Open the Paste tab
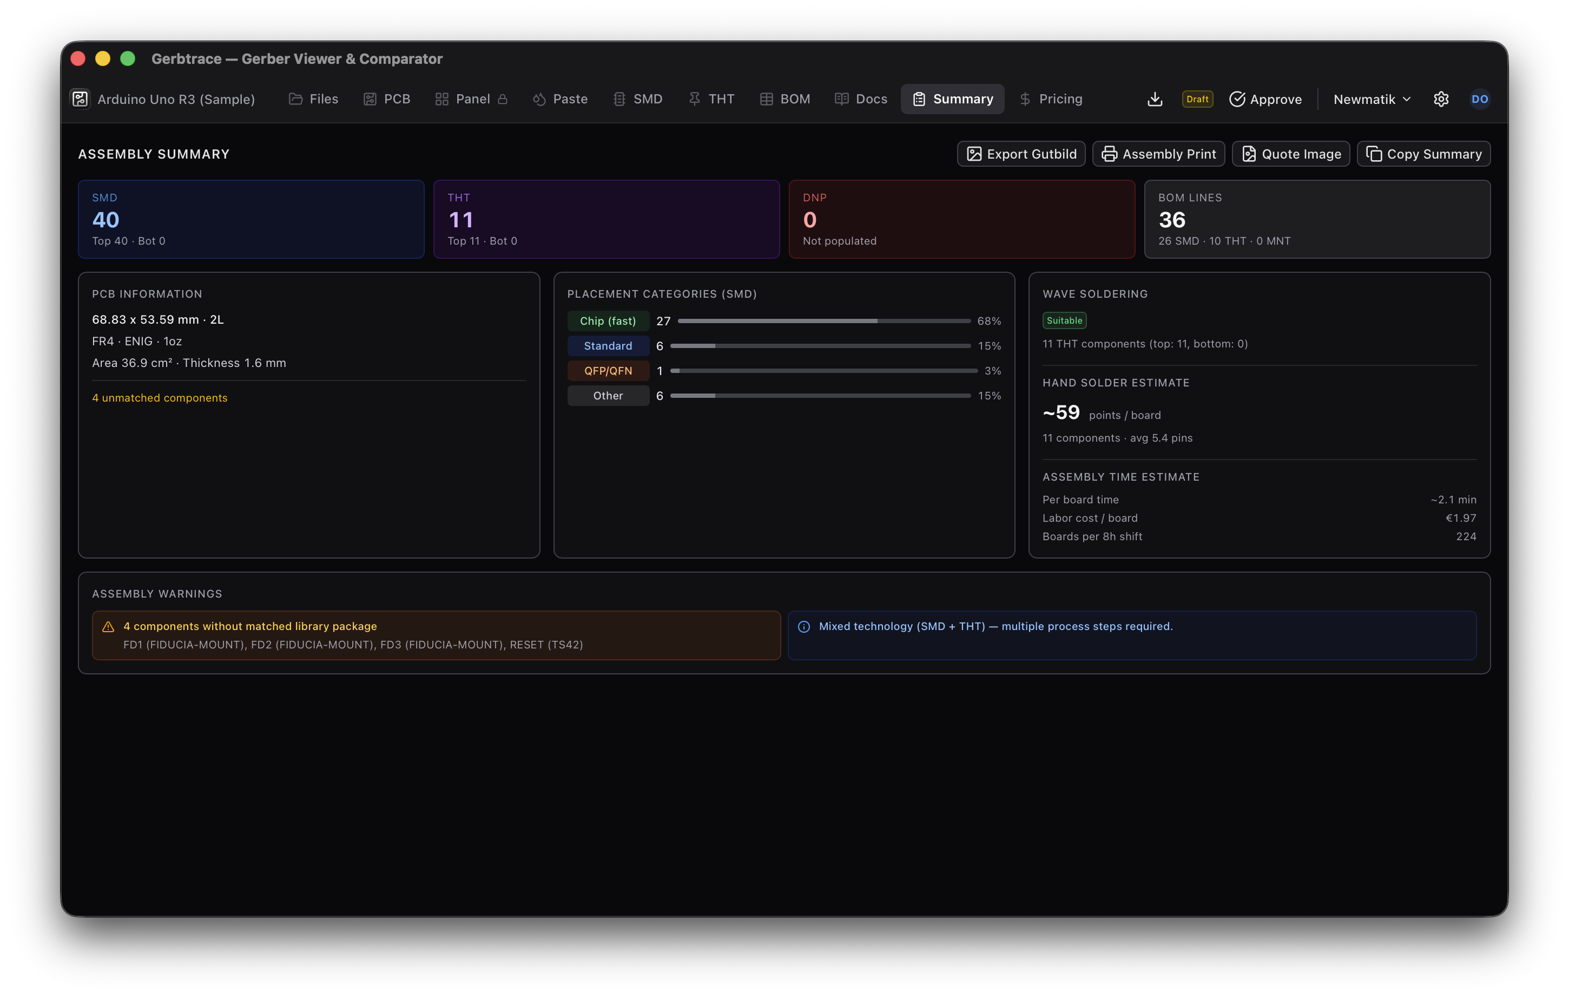 560,99
